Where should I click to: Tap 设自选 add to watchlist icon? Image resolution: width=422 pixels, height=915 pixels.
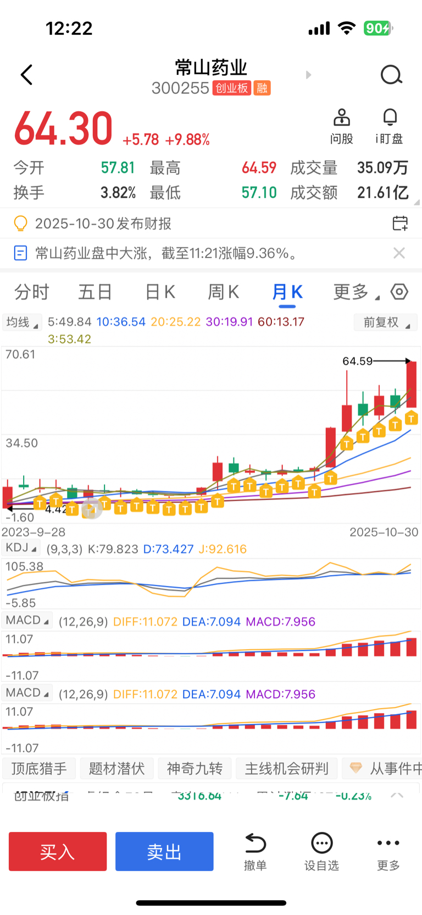tap(322, 852)
